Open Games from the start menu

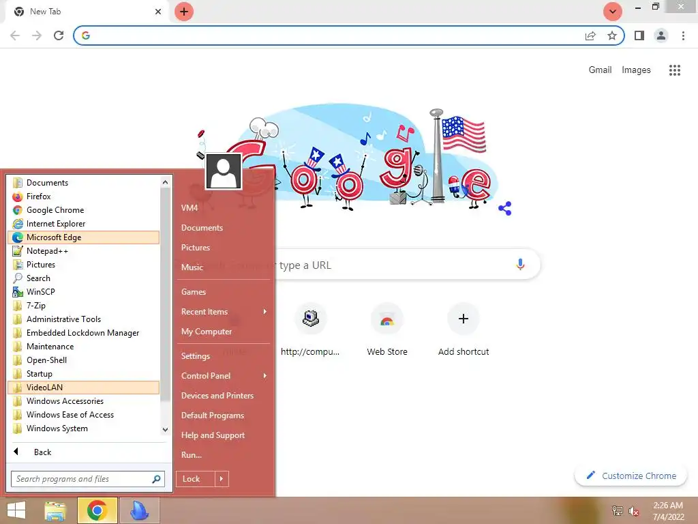click(224, 292)
